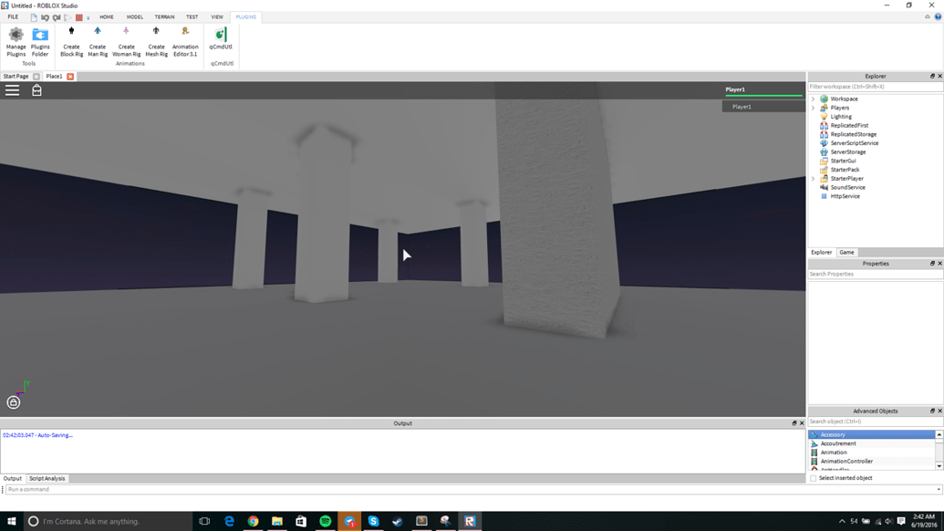Open the Manage Plugins tool
The height and width of the screenshot is (531, 944).
(x=16, y=38)
